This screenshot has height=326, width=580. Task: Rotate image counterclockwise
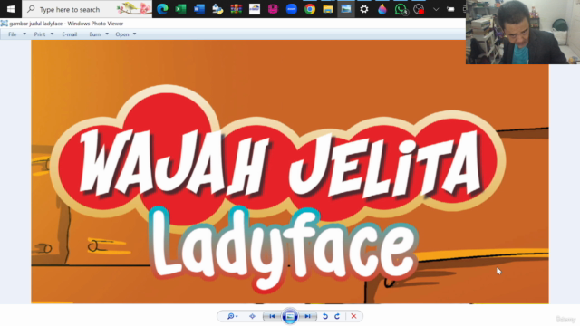coord(325,316)
